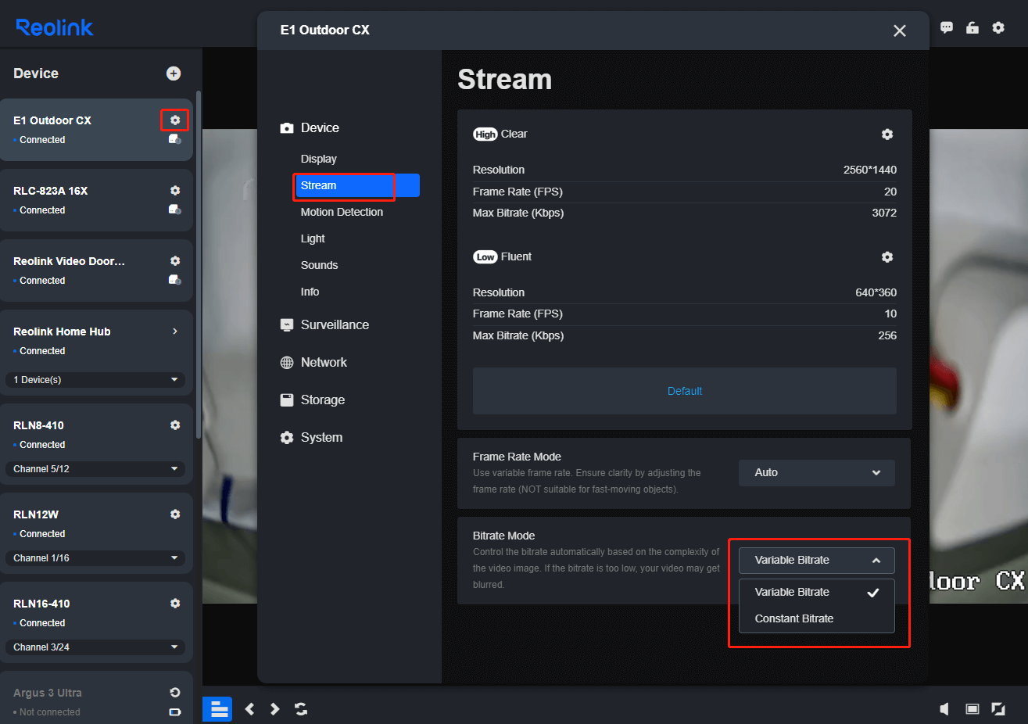This screenshot has height=724, width=1028.
Task: Click Argus 3 Ultra battery icon
Action: (175, 711)
